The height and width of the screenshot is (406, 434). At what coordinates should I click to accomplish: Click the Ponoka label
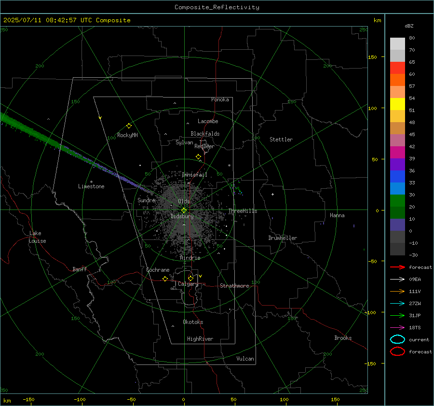[220, 99]
